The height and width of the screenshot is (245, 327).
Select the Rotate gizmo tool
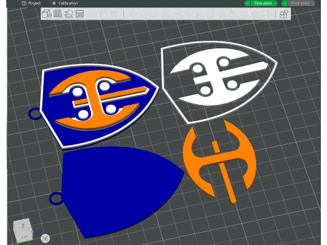point(144,14)
